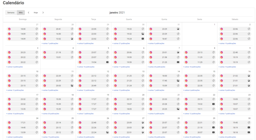
Task: Click the image icon on the 17:45 post
Action: 178,81
